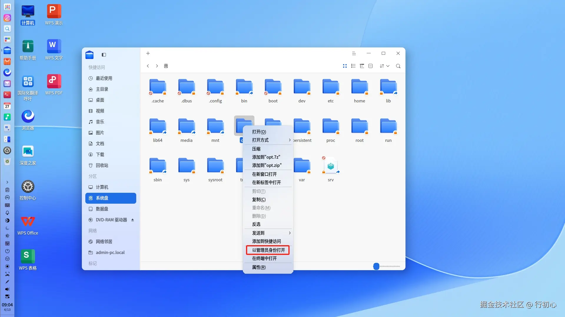Choose 以管理员身份打开
The width and height of the screenshot is (565, 317).
pyautogui.click(x=268, y=250)
